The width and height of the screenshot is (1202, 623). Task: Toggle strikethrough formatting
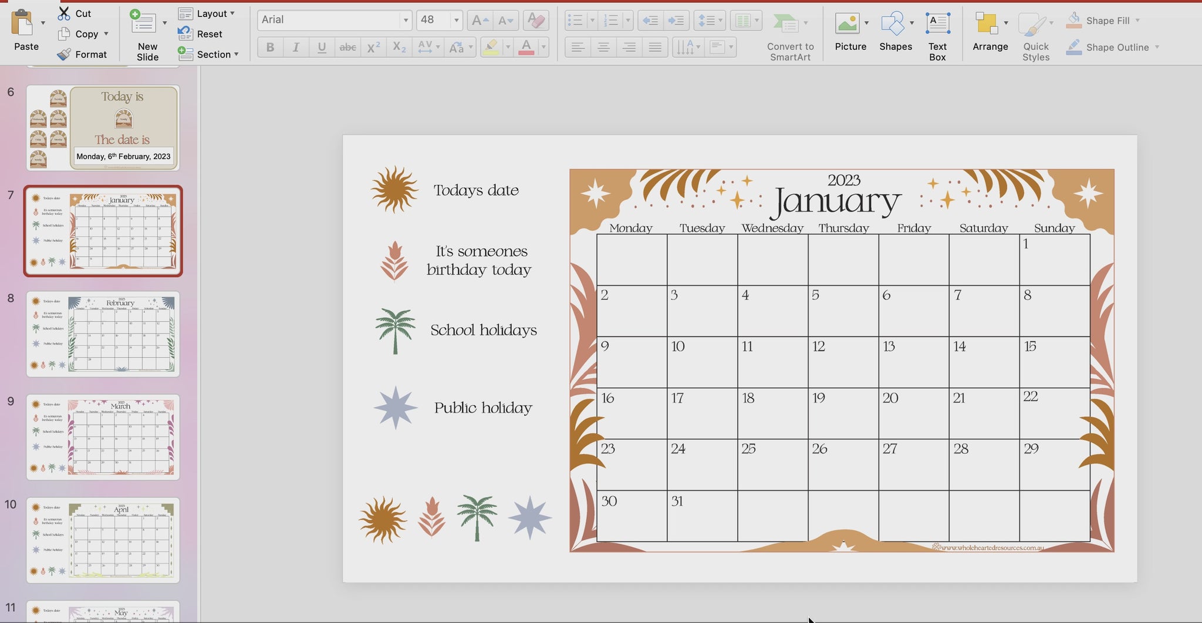tap(347, 48)
